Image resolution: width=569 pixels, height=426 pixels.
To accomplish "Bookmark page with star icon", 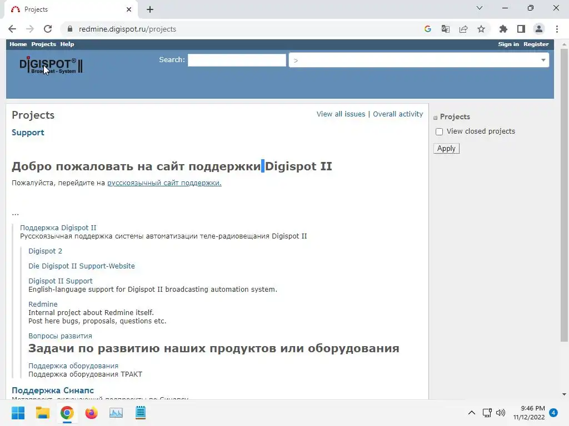I will point(481,29).
